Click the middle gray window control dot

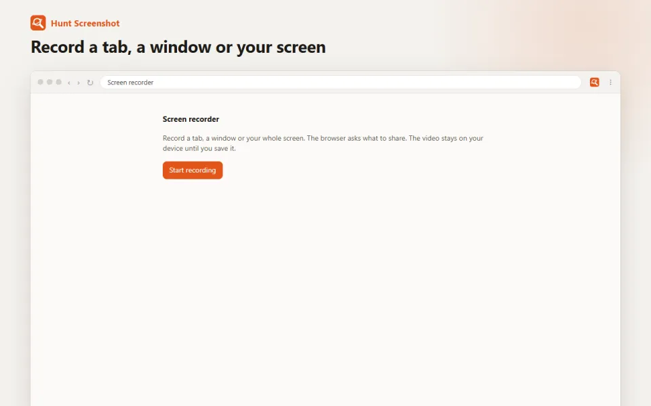click(x=50, y=82)
